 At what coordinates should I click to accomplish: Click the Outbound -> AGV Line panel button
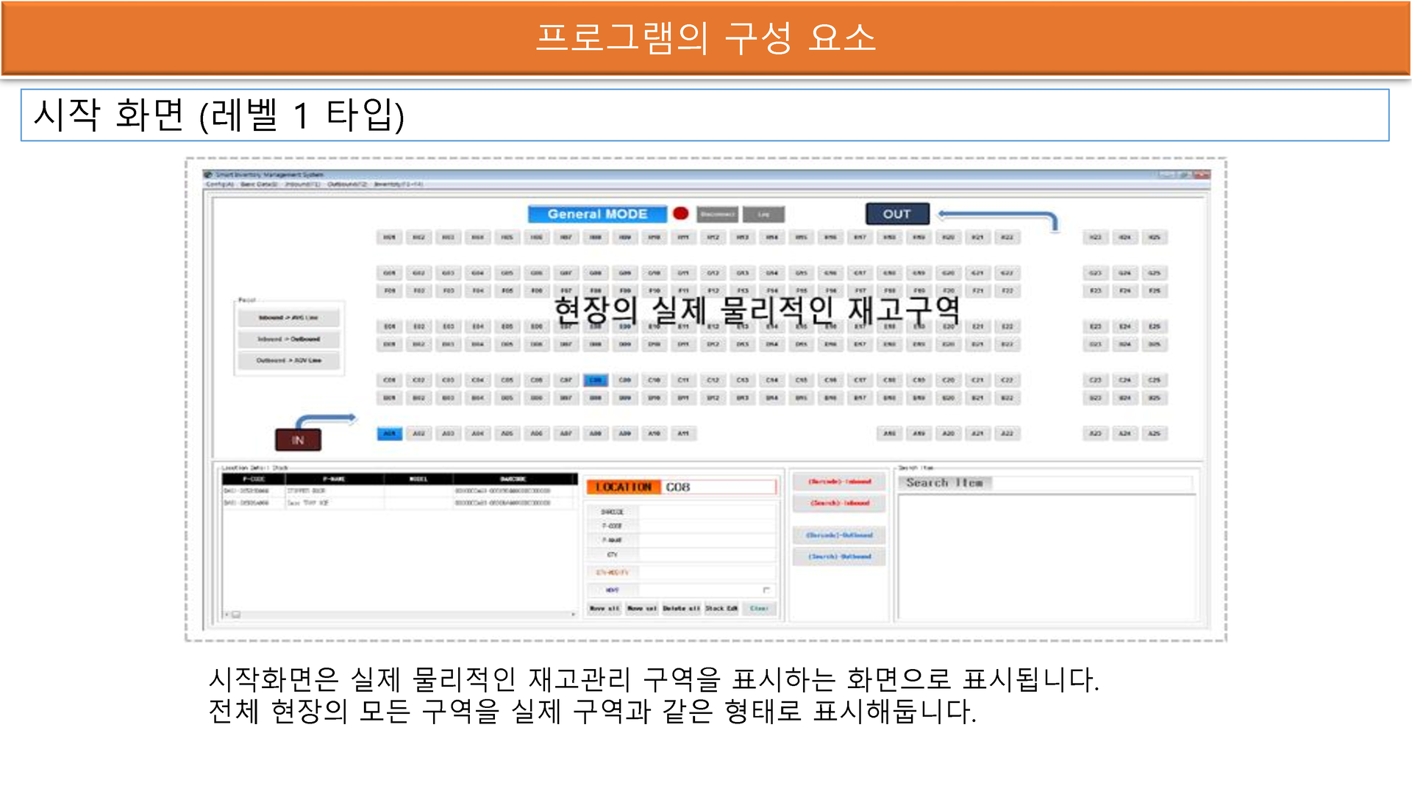coord(288,360)
